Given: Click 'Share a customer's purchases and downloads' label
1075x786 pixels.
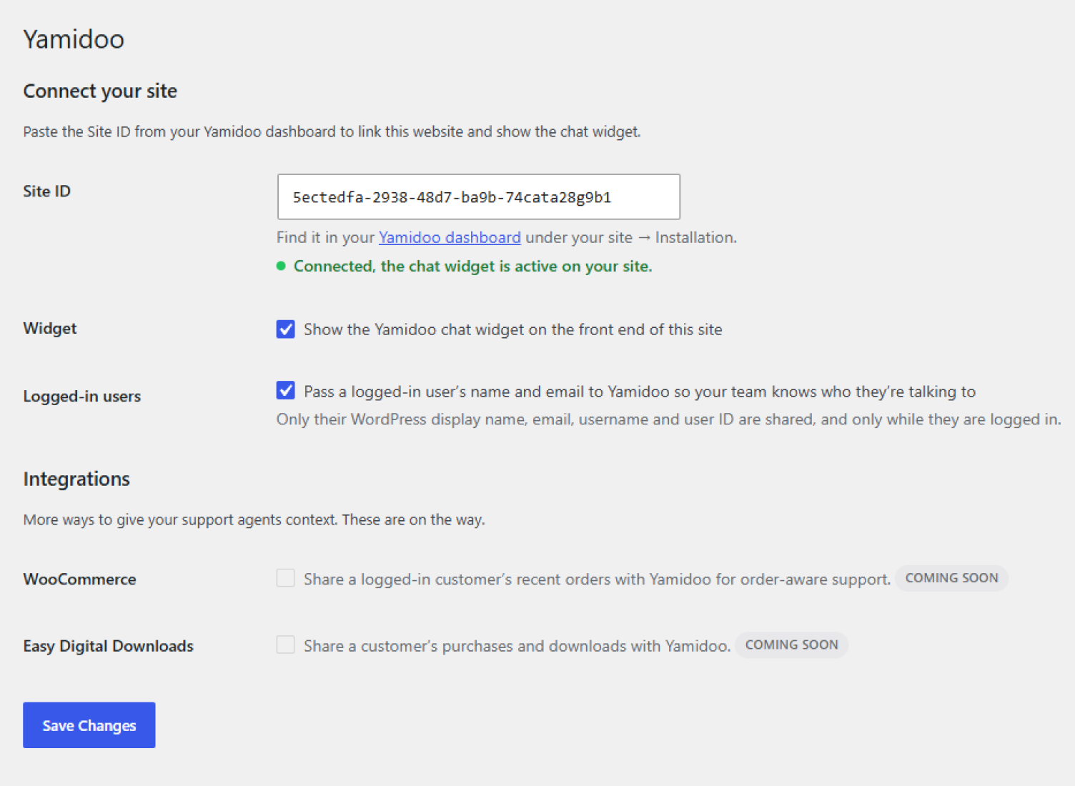Looking at the screenshot, I should coord(517,646).
